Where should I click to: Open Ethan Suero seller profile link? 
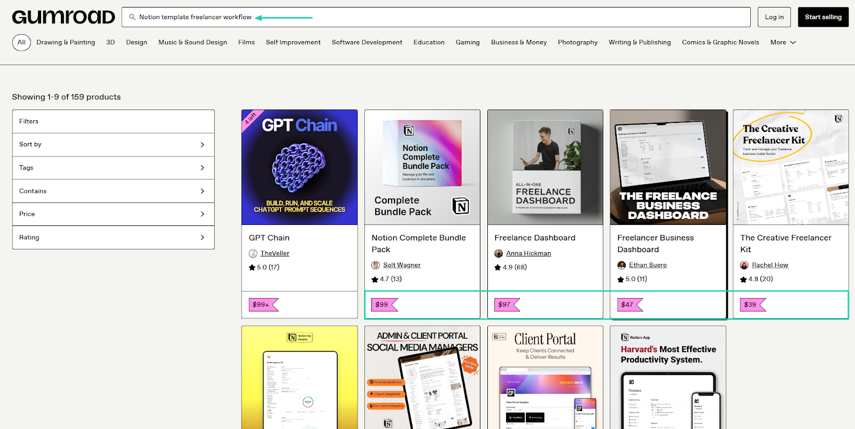pyautogui.click(x=648, y=265)
